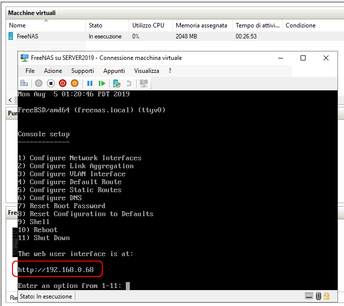Click the VM thumbnail preview behind window

coord(15,242)
